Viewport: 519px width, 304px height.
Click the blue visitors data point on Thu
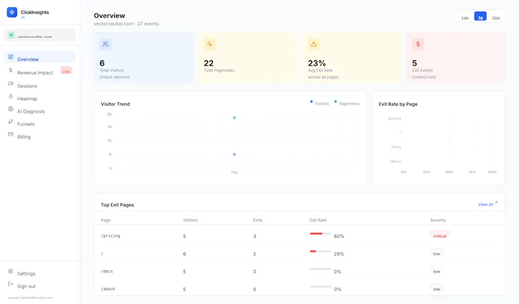tap(234, 154)
